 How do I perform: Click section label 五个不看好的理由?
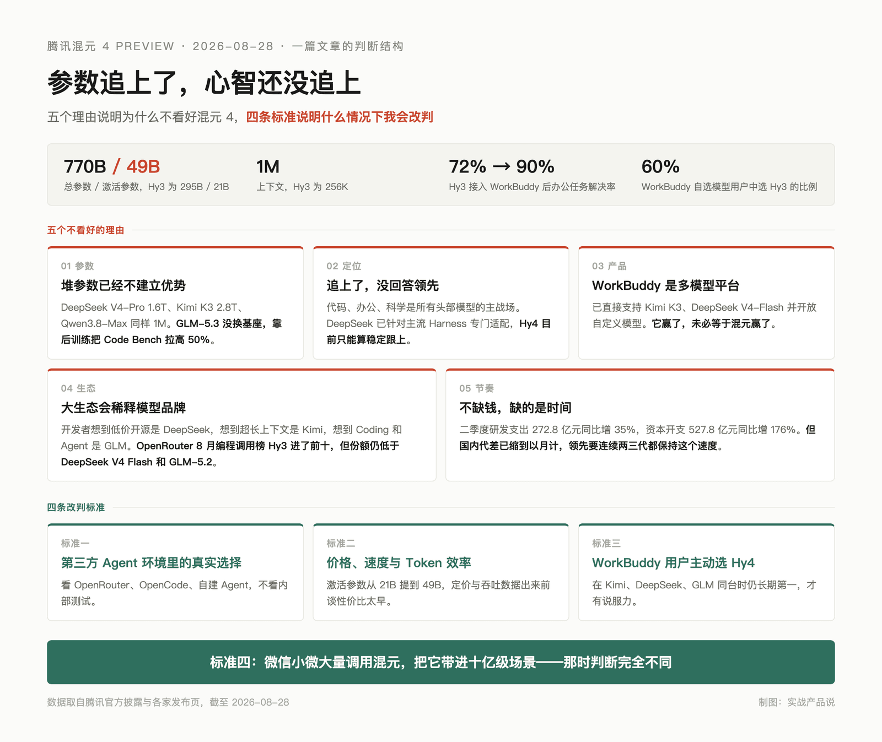85,230
